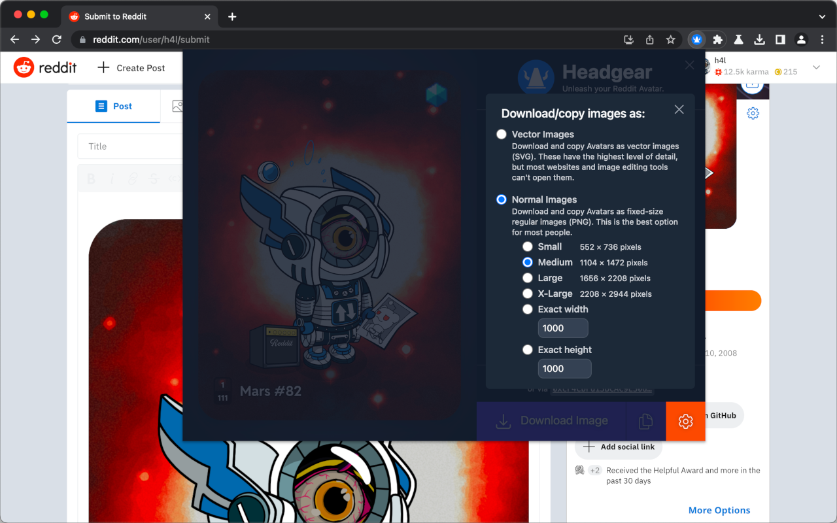The height and width of the screenshot is (523, 837).
Task: Apply italic formatting in post editor
Action: pos(112,178)
